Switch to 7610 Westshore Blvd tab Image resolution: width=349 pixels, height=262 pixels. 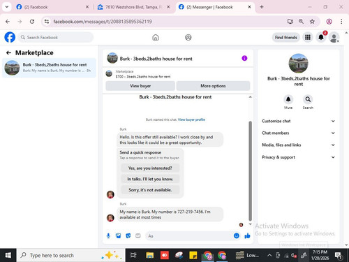tap(133, 7)
